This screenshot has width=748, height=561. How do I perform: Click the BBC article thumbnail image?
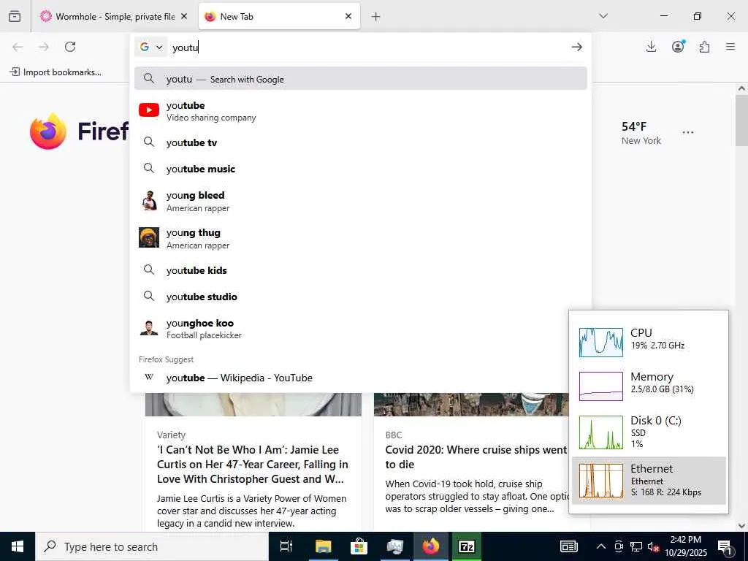471,405
